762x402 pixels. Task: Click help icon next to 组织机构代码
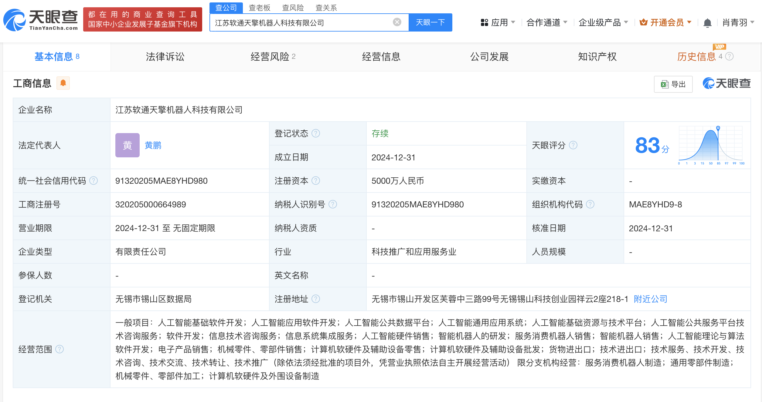click(590, 204)
